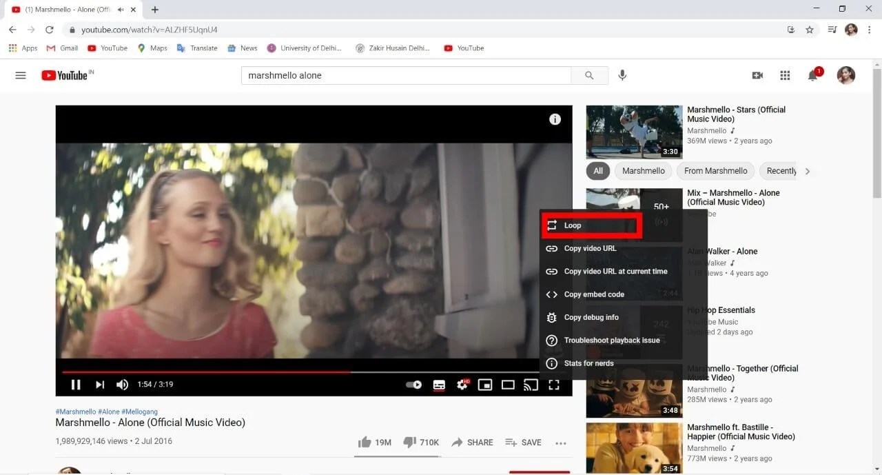Open the Marshmello Stars video thumbnail
Image resolution: width=882 pixels, height=475 pixels.
(x=633, y=132)
